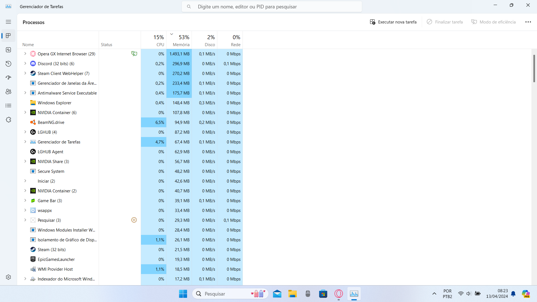Open Task Manager settings gear
This screenshot has width=537, height=302.
8,277
